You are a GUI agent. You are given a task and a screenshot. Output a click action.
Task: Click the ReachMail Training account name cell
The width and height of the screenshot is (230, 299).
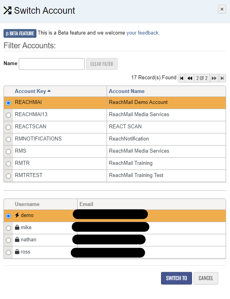pyautogui.click(x=166, y=164)
